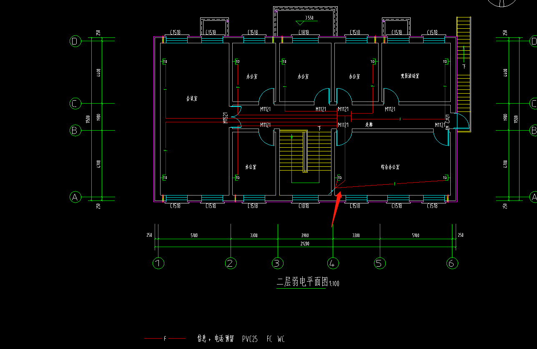The width and height of the screenshot is (537, 349).
Task: Select the 21200 overall dimension text
Action: pyautogui.click(x=305, y=244)
